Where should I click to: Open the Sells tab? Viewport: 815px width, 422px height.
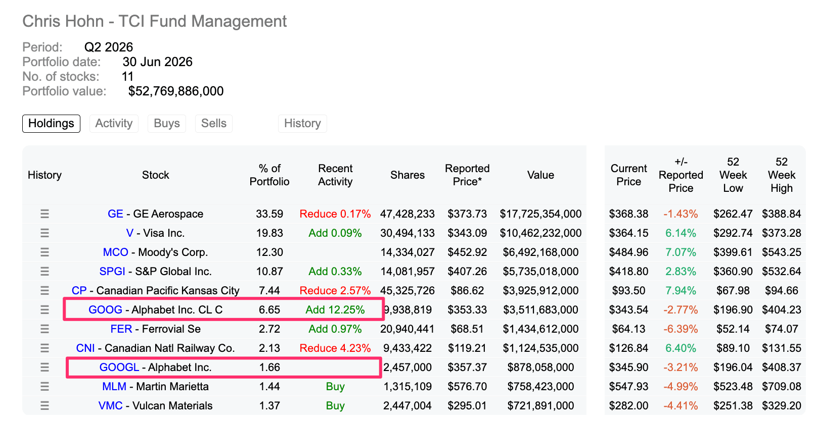(214, 124)
